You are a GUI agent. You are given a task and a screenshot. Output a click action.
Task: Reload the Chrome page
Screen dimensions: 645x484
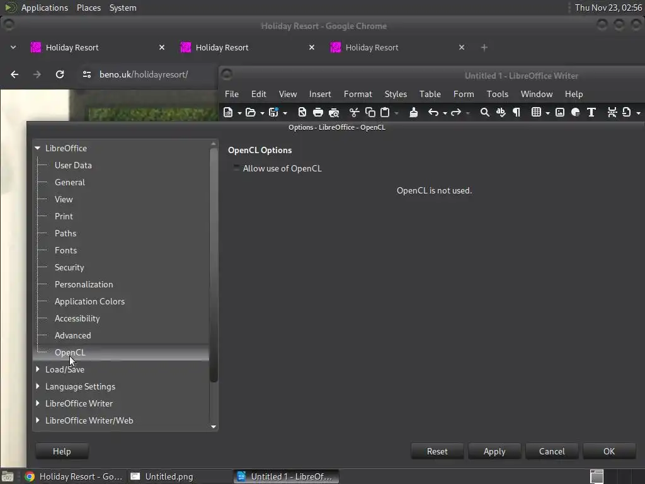(60, 74)
